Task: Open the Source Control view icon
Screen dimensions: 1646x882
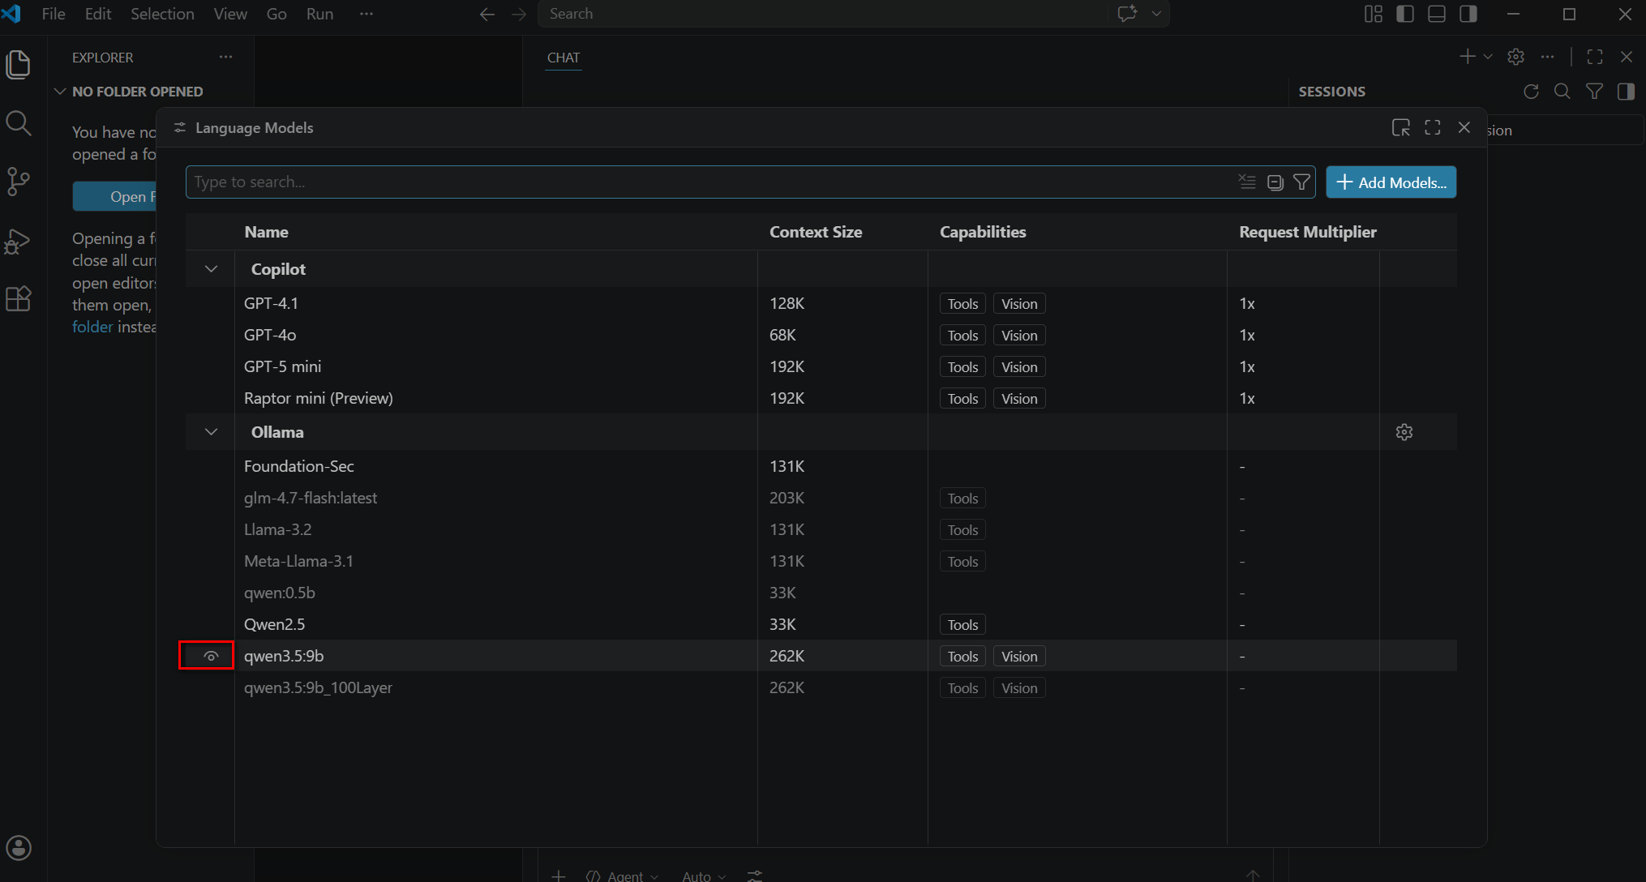Action: click(18, 181)
